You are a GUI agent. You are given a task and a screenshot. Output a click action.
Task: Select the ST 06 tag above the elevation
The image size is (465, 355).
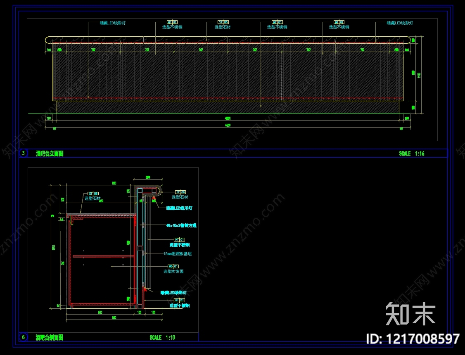tap(223, 22)
